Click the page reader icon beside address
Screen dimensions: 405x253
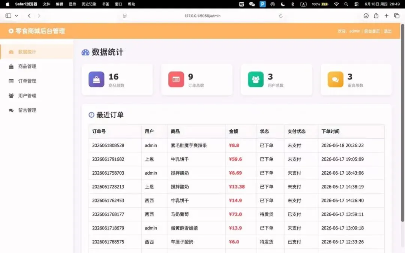pos(125,16)
